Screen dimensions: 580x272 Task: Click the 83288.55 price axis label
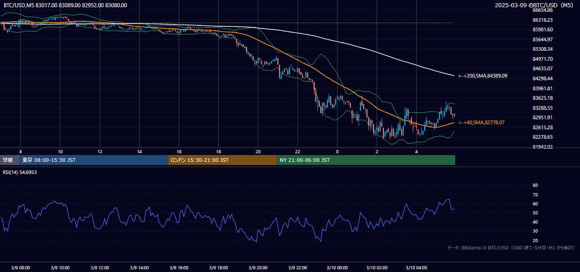coord(543,108)
